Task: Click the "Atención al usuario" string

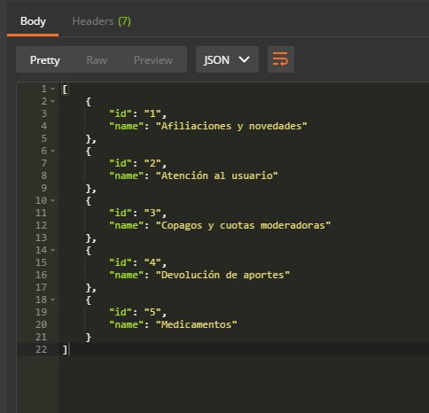Action: (x=217, y=175)
